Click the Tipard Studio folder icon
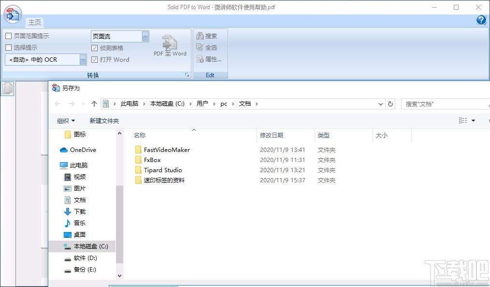490x287 pixels. tap(138, 170)
